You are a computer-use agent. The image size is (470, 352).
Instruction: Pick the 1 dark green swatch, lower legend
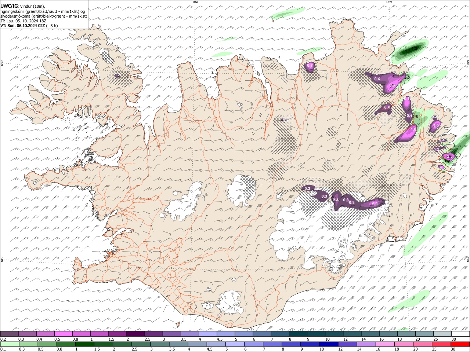tap(84, 344)
